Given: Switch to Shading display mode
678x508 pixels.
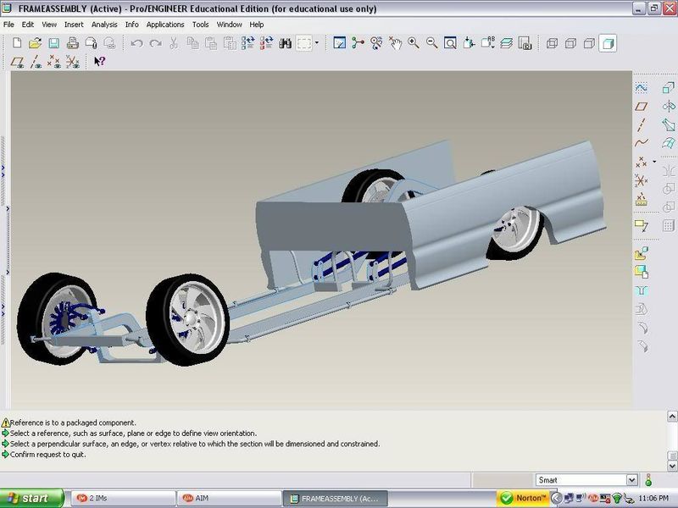Looking at the screenshot, I should pos(608,43).
